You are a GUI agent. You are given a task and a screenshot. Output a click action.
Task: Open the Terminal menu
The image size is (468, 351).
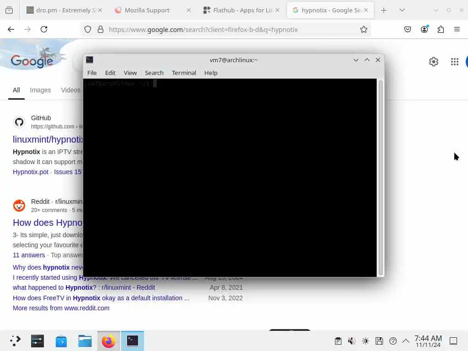[x=184, y=73]
